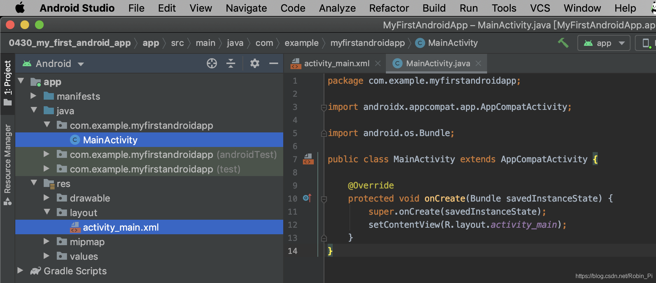This screenshot has width=656, height=283.
Task: Select the drawable folder row
Action: click(x=149, y=198)
